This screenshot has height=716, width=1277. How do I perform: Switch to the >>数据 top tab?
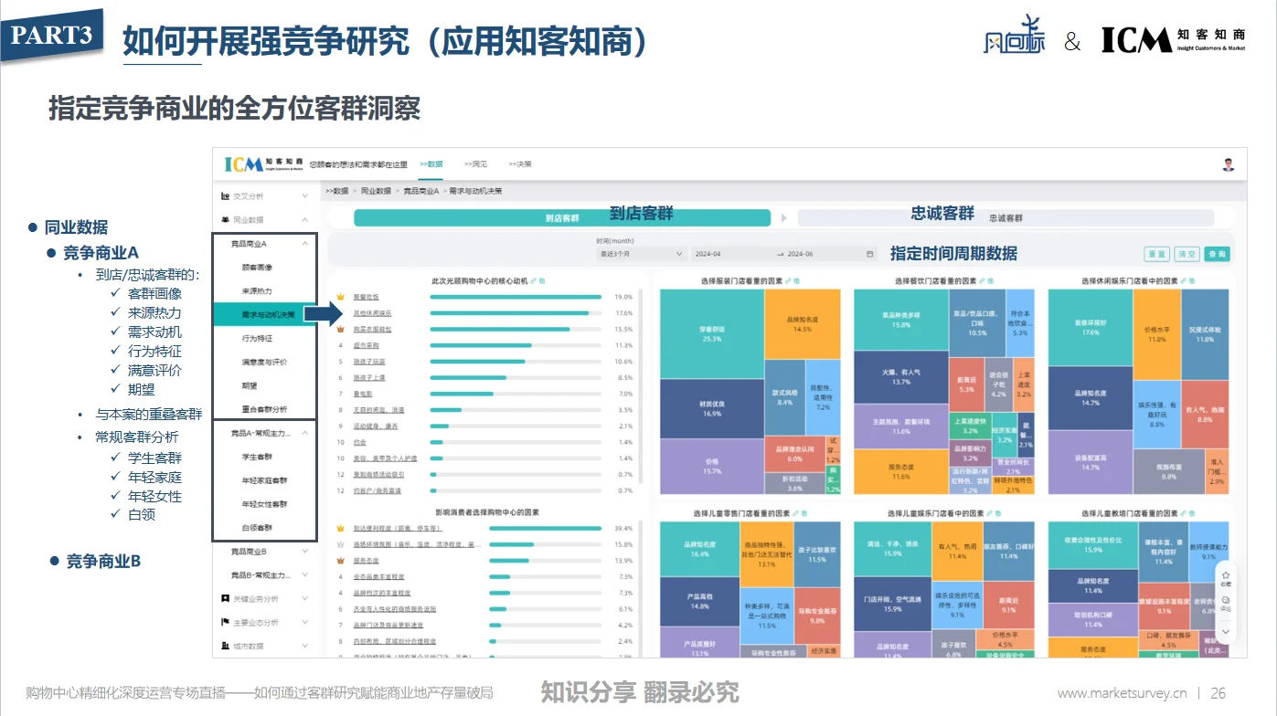point(431,164)
